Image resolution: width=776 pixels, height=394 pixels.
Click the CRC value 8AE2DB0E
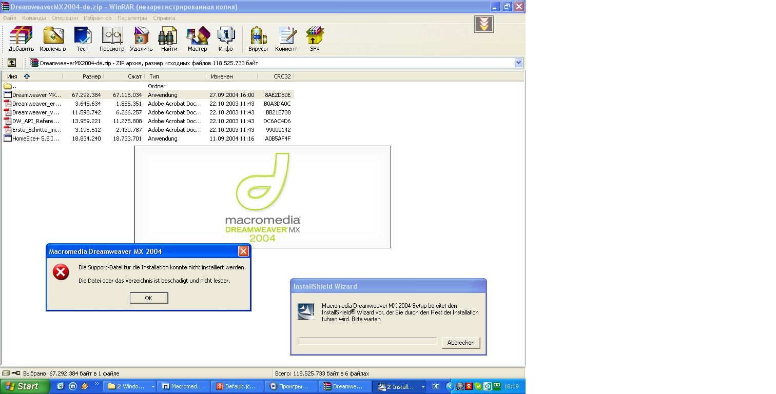(x=278, y=95)
